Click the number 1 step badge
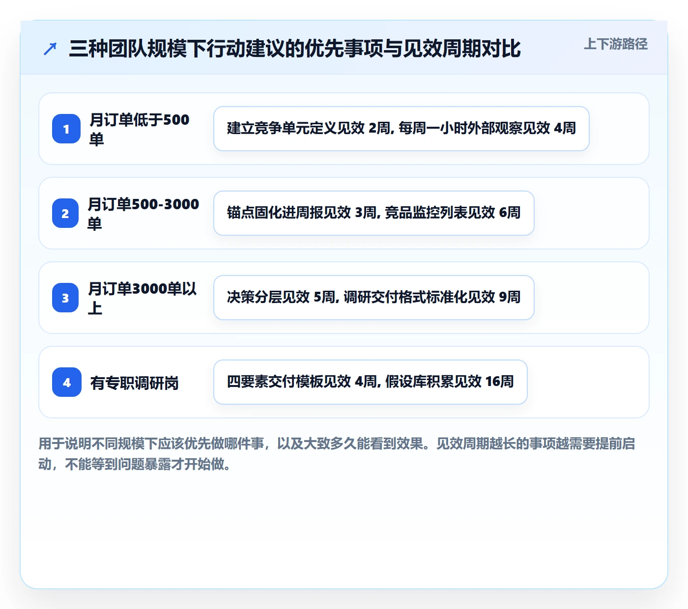Screen dimensions: 688x609 tap(66, 129)
